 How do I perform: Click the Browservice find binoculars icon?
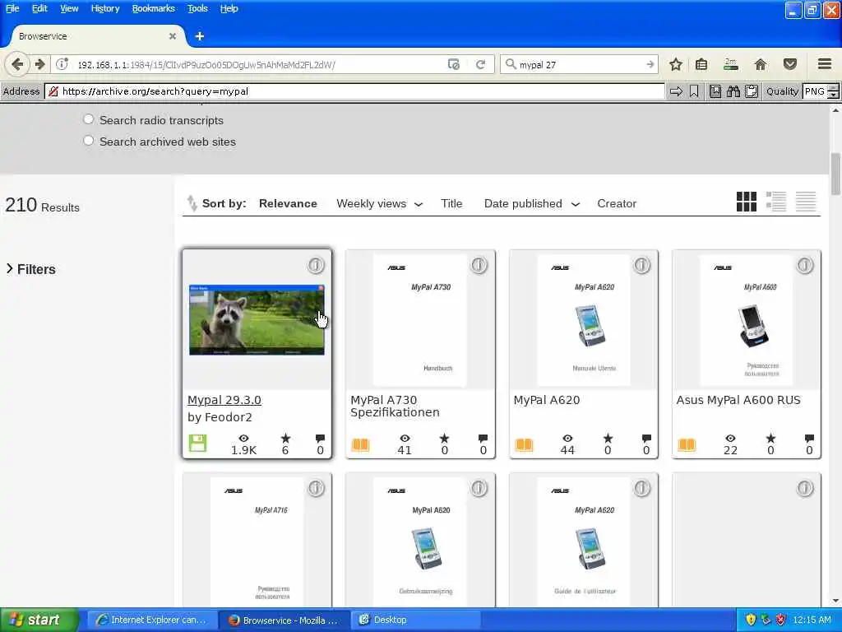[x=733, y=91]
